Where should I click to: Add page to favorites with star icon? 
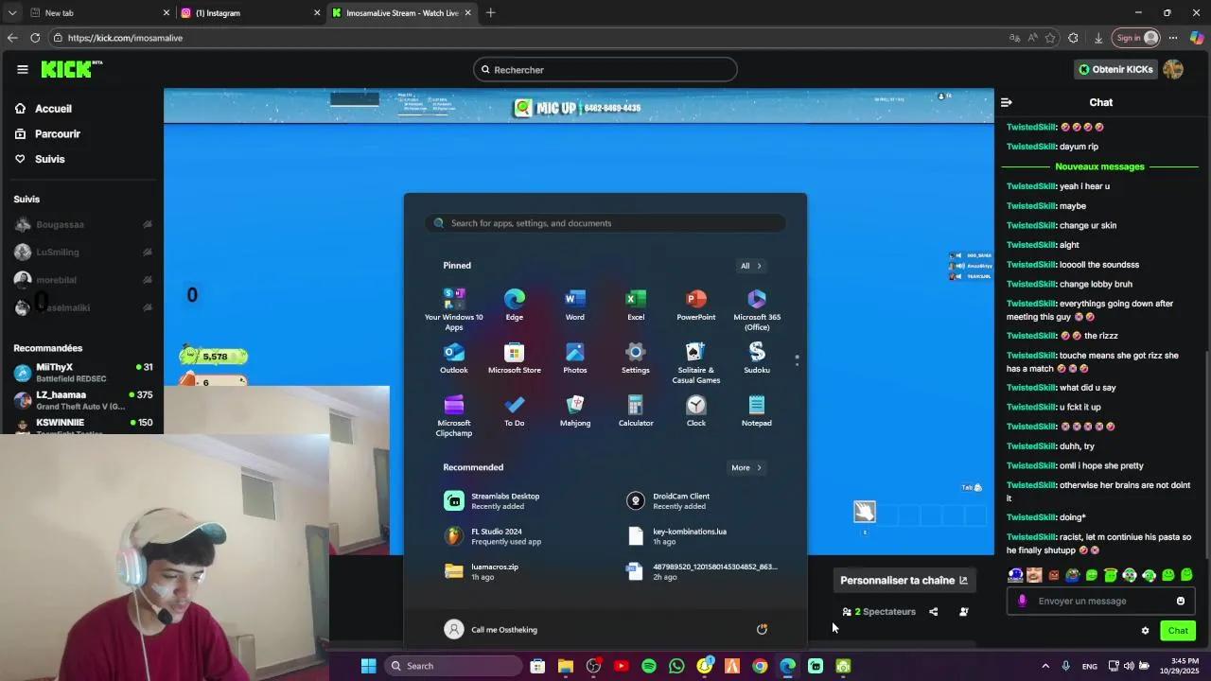click(1050, 38)
